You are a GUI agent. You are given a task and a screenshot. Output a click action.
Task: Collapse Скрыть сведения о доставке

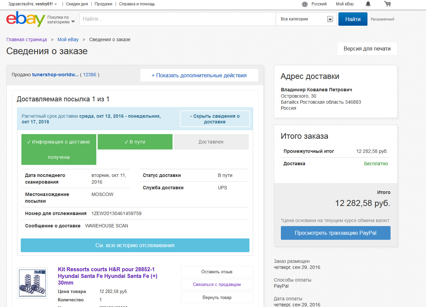point(215,119)
